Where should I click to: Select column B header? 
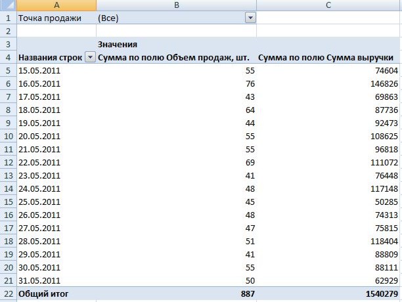point(176,5)
